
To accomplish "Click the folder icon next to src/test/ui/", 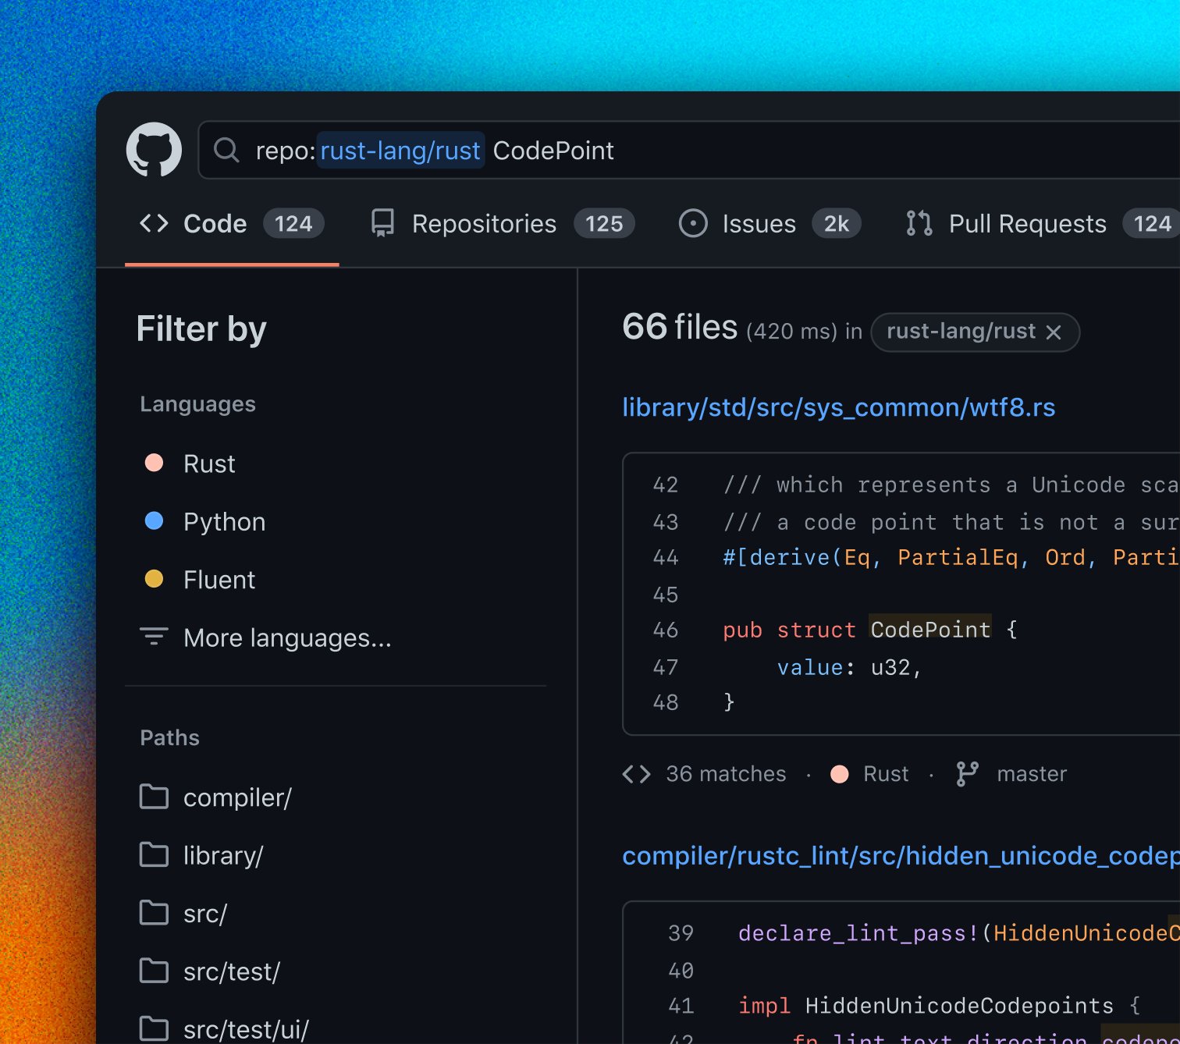I will pos(154,1028).
